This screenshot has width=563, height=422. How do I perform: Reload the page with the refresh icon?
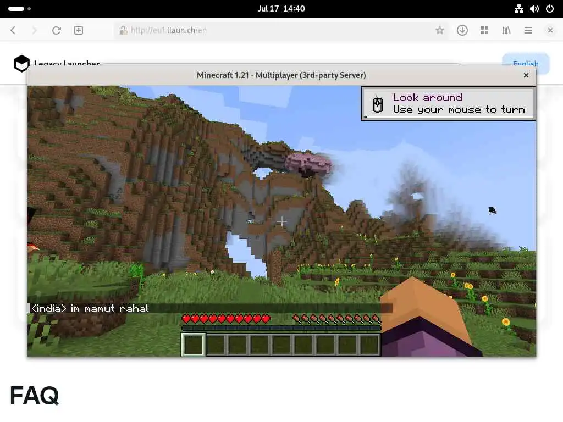point(57,31)
